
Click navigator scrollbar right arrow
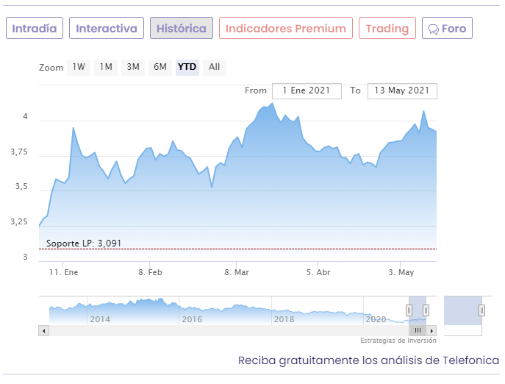(431, 330)
